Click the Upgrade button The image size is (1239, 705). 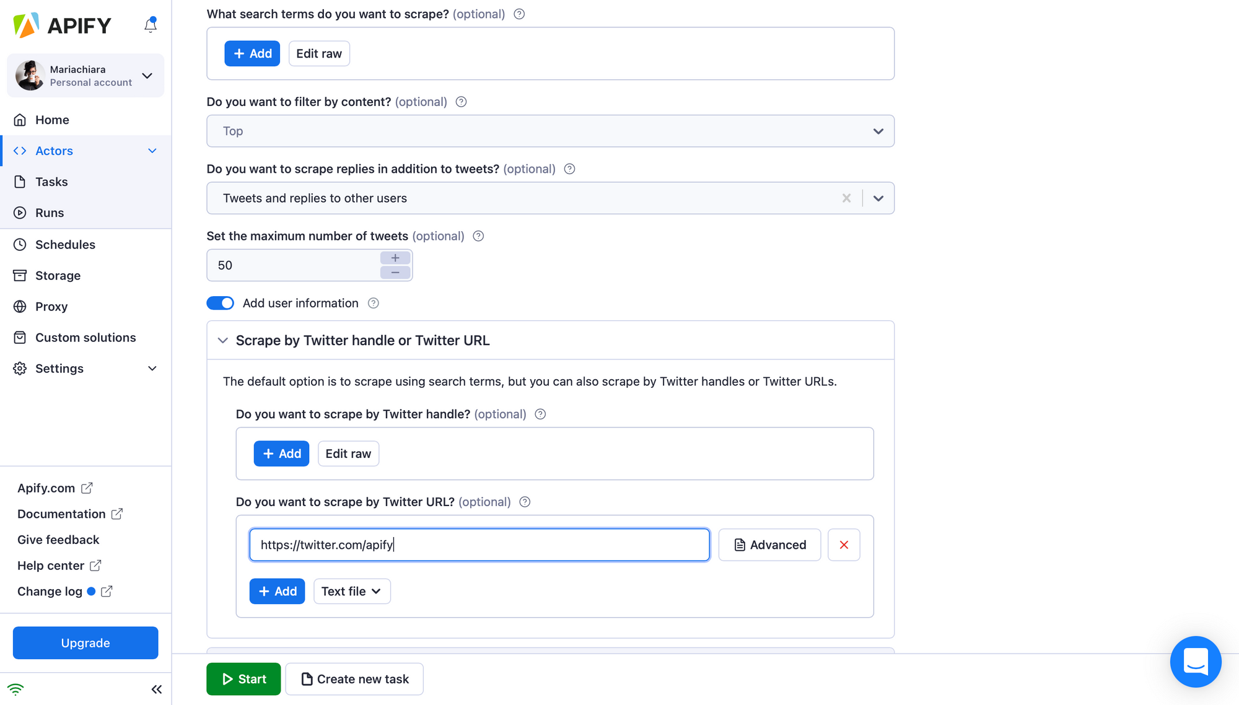85,642
